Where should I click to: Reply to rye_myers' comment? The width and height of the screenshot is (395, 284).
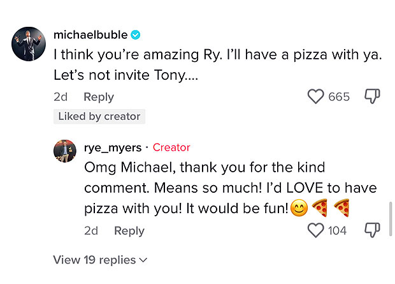pos(129,231)
